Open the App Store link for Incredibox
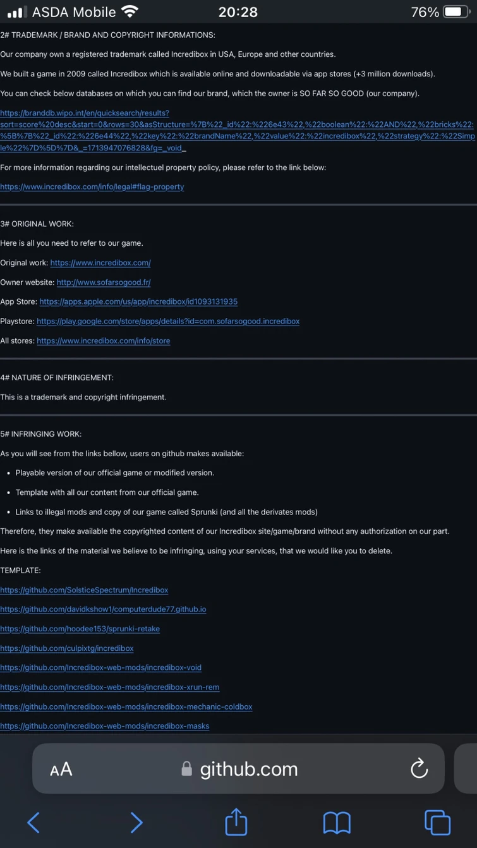This screenshot has height=848, width=477. [138, 301]
